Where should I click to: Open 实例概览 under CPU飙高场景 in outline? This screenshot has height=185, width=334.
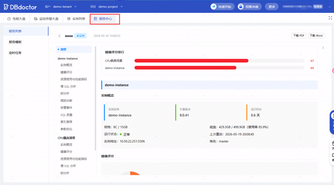(66, 145)
